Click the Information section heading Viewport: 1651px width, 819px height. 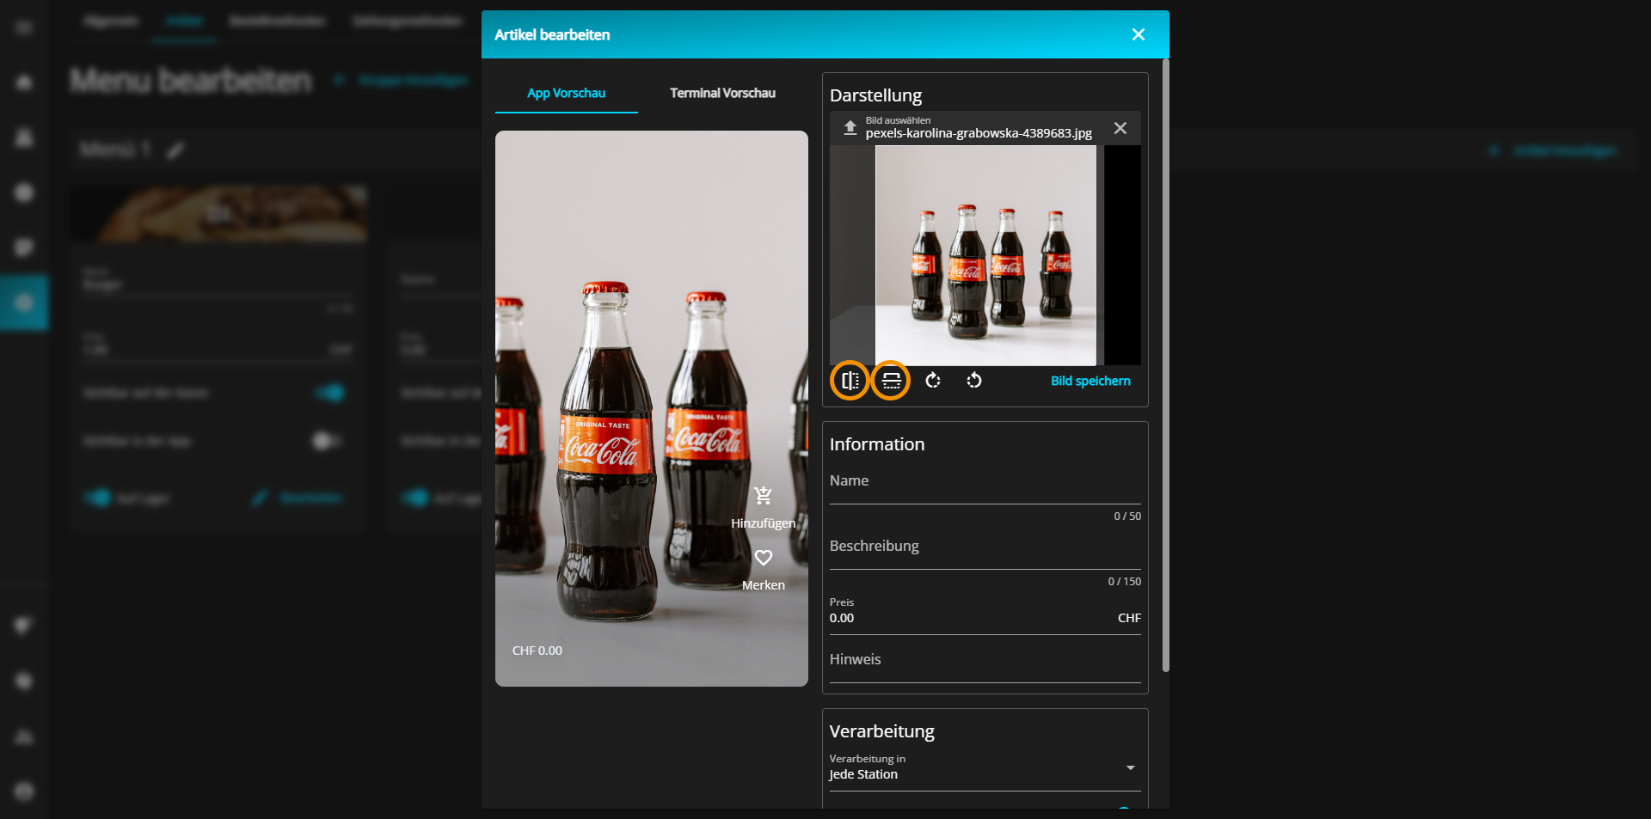point(877,444)
